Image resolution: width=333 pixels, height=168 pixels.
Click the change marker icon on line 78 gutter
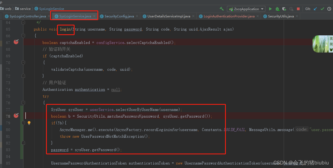pyautogui.click(x=16, y=115)
